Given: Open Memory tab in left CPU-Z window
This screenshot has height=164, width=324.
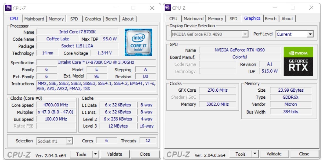Looking at the screenshot, I should coord(56,19).
